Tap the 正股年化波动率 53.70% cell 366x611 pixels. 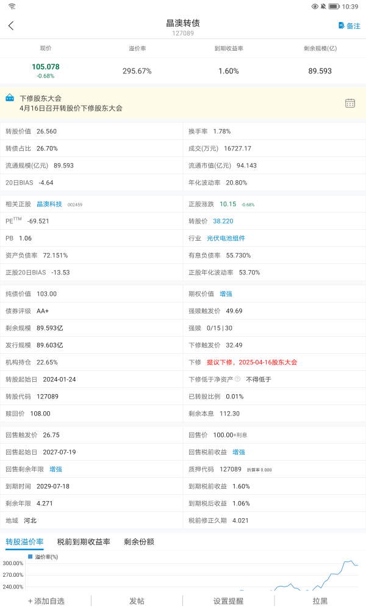274,273
